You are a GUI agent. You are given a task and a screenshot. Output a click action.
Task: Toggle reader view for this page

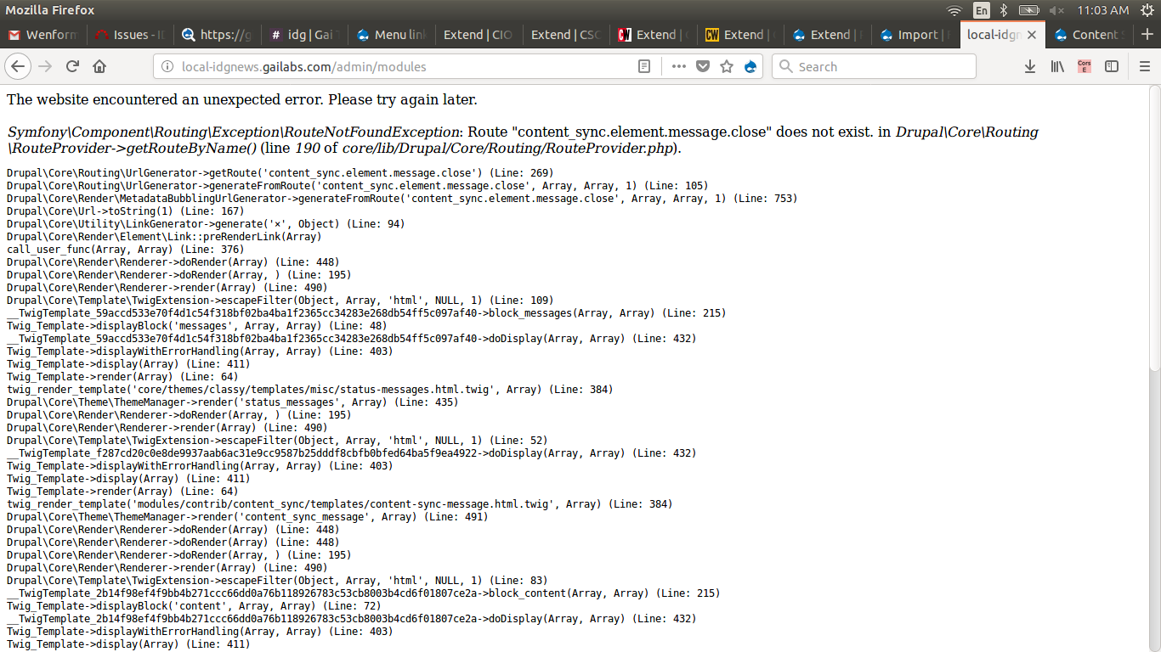point(644,66)
